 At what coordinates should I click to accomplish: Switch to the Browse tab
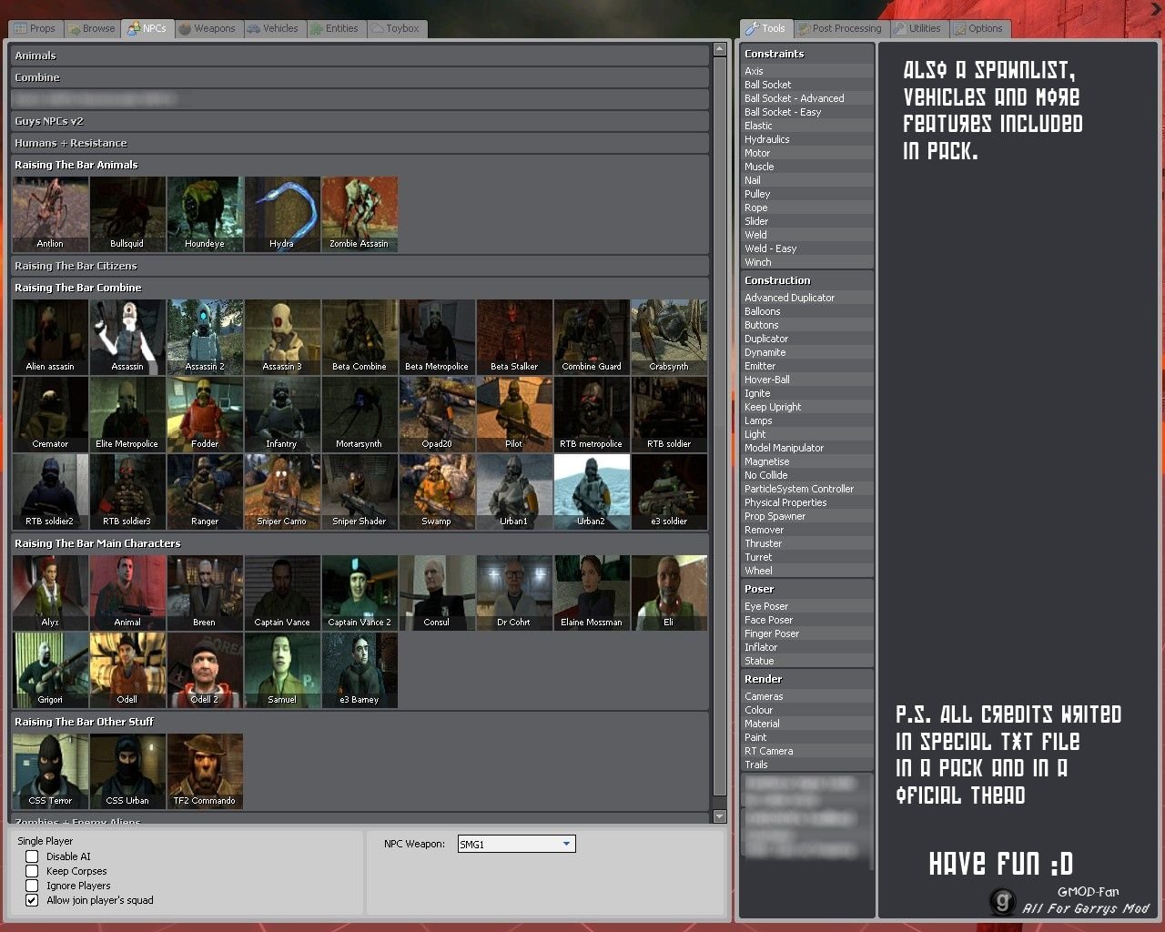tap(91, 28)
